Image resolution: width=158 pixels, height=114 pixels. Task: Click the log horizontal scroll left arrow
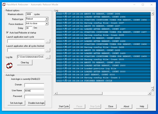click(x=56, y=93)
